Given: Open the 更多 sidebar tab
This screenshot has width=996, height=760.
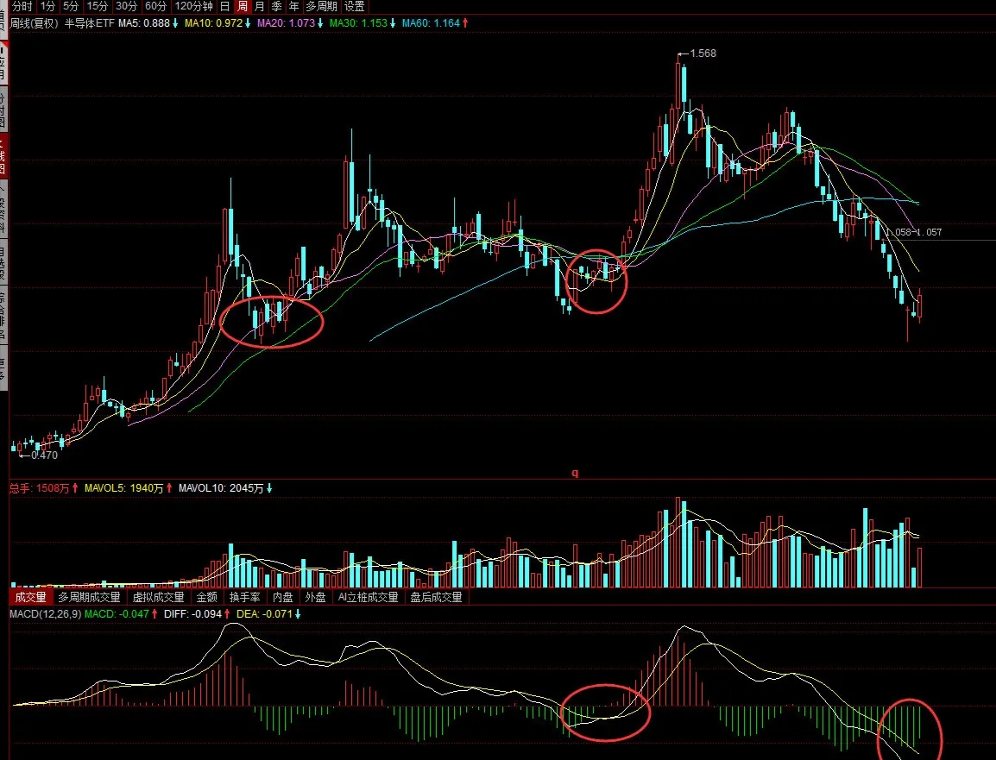Looking at the screenshot, I should [x=3, y=369].
